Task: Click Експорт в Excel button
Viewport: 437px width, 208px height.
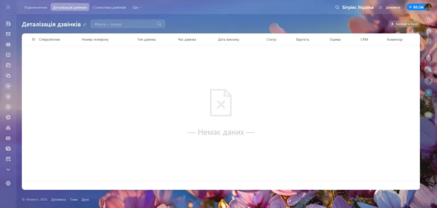Action: tap(405, 24)
